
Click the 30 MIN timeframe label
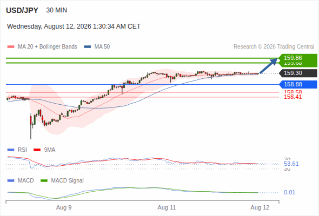click(57, 10)
